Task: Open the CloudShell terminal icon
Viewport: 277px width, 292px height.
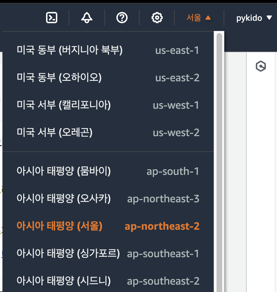Action: [x=52, y=18]
